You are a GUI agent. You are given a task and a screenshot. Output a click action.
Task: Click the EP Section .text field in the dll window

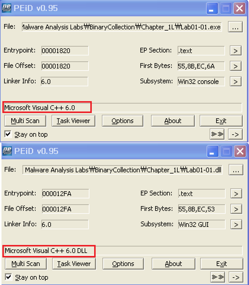[202, 194]
